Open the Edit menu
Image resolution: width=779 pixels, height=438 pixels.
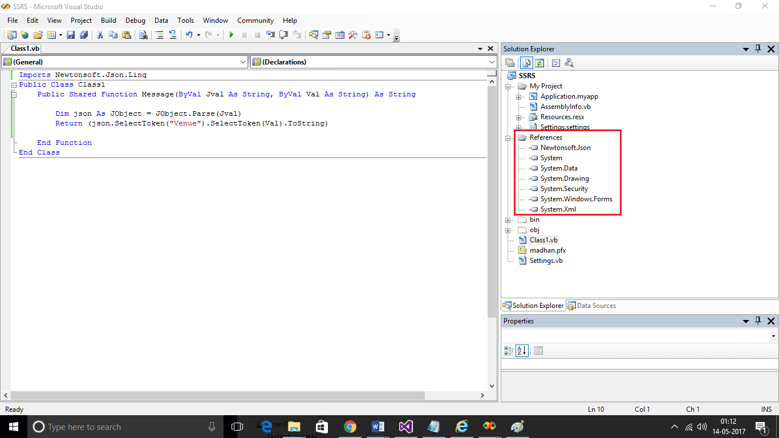coord(33,20)
